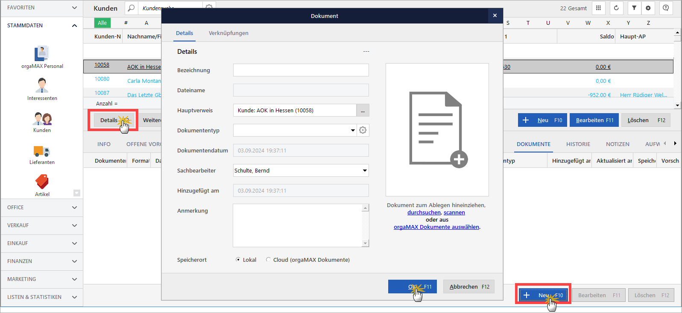Filter customers by letter A

[x=146, y=23]
